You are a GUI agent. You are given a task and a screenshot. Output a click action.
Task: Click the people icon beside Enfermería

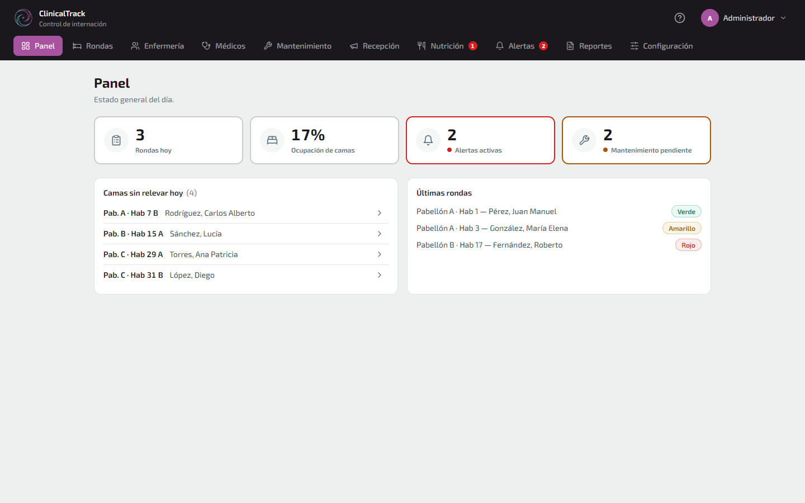135,46
